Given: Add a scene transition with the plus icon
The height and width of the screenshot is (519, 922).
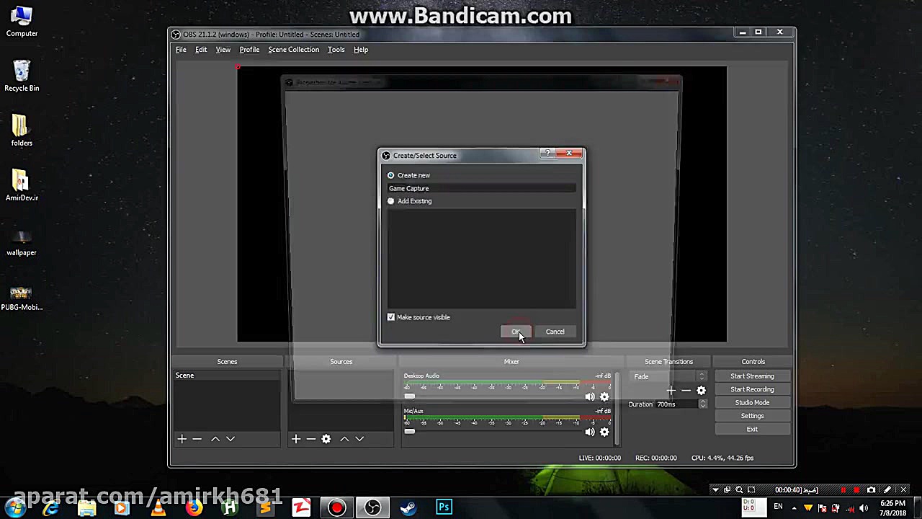Looking at the screenshot, I should 671,391.
